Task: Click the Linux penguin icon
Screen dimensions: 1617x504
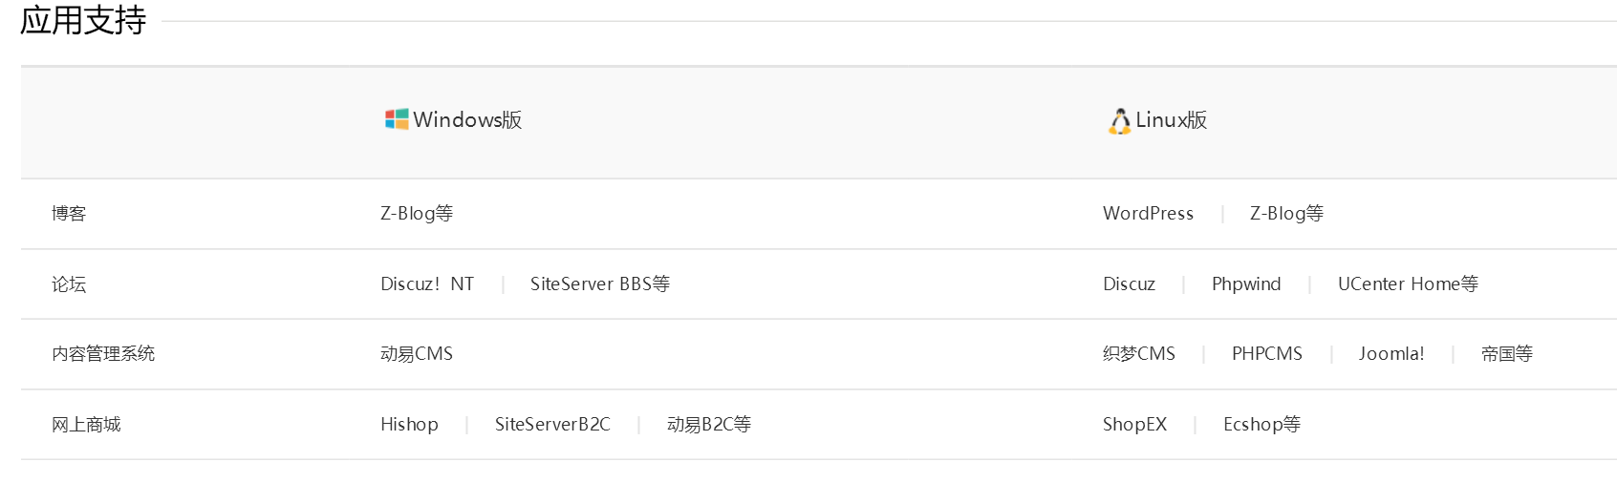Action: point(1119,121)
